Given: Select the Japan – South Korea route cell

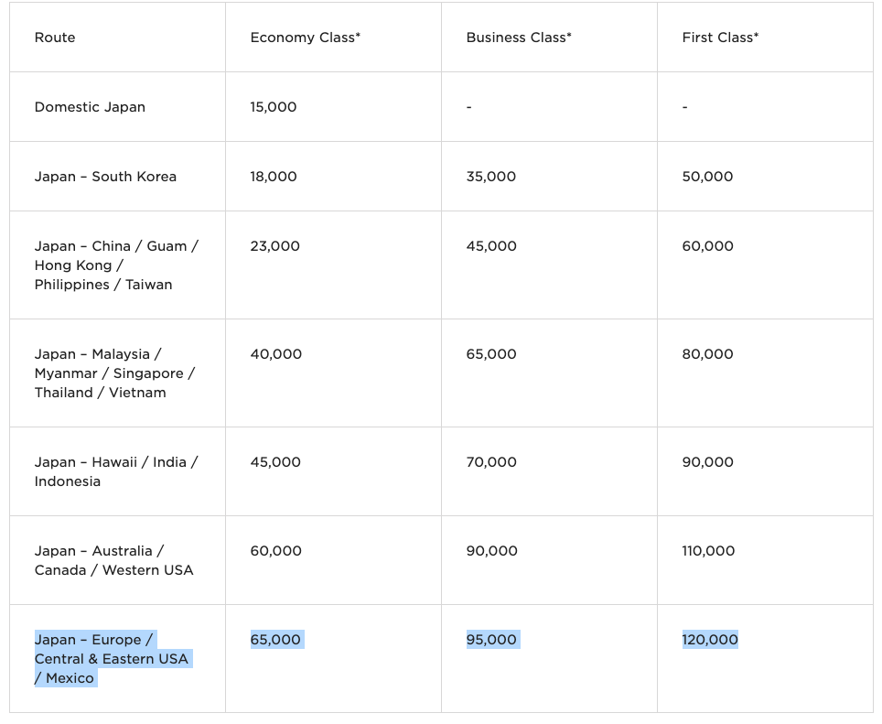Looking at the screenshot, I should pyautogui.click(x=105, y=177).
